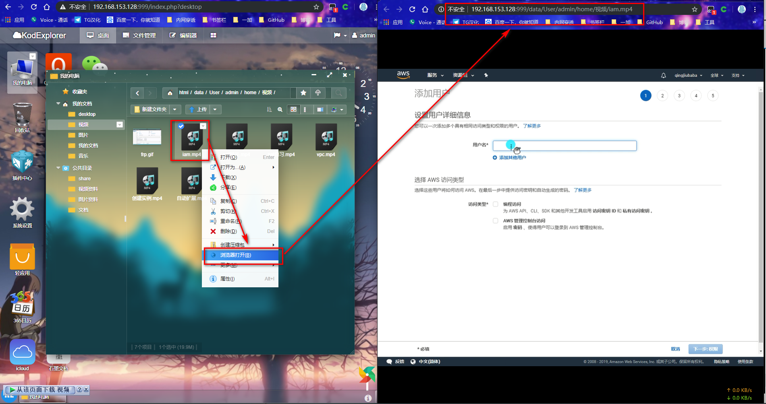Image resolution: width=766 pixels, height=404 pixels.
Task: Open the share folder in tree
Action: 85,179
